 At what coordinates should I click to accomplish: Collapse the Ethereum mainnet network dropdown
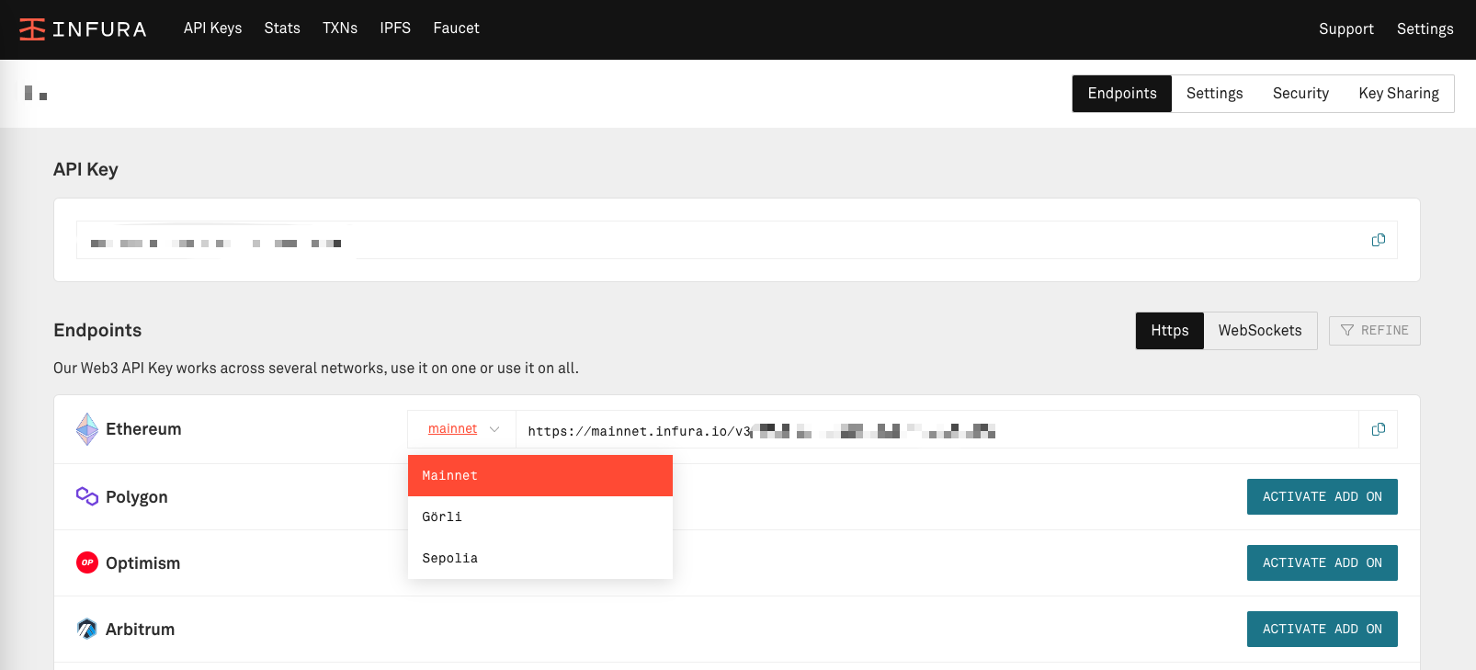click(462, 429)
